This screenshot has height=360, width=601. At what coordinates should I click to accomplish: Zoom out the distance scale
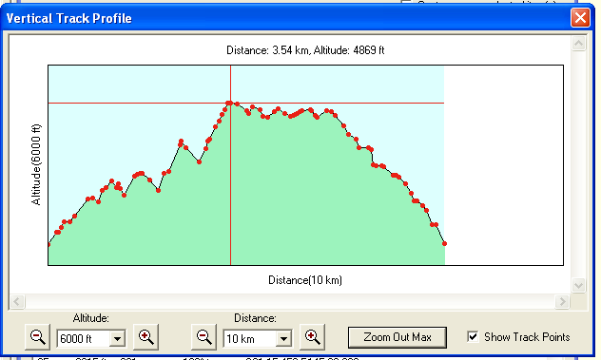(x=204, y=337)
